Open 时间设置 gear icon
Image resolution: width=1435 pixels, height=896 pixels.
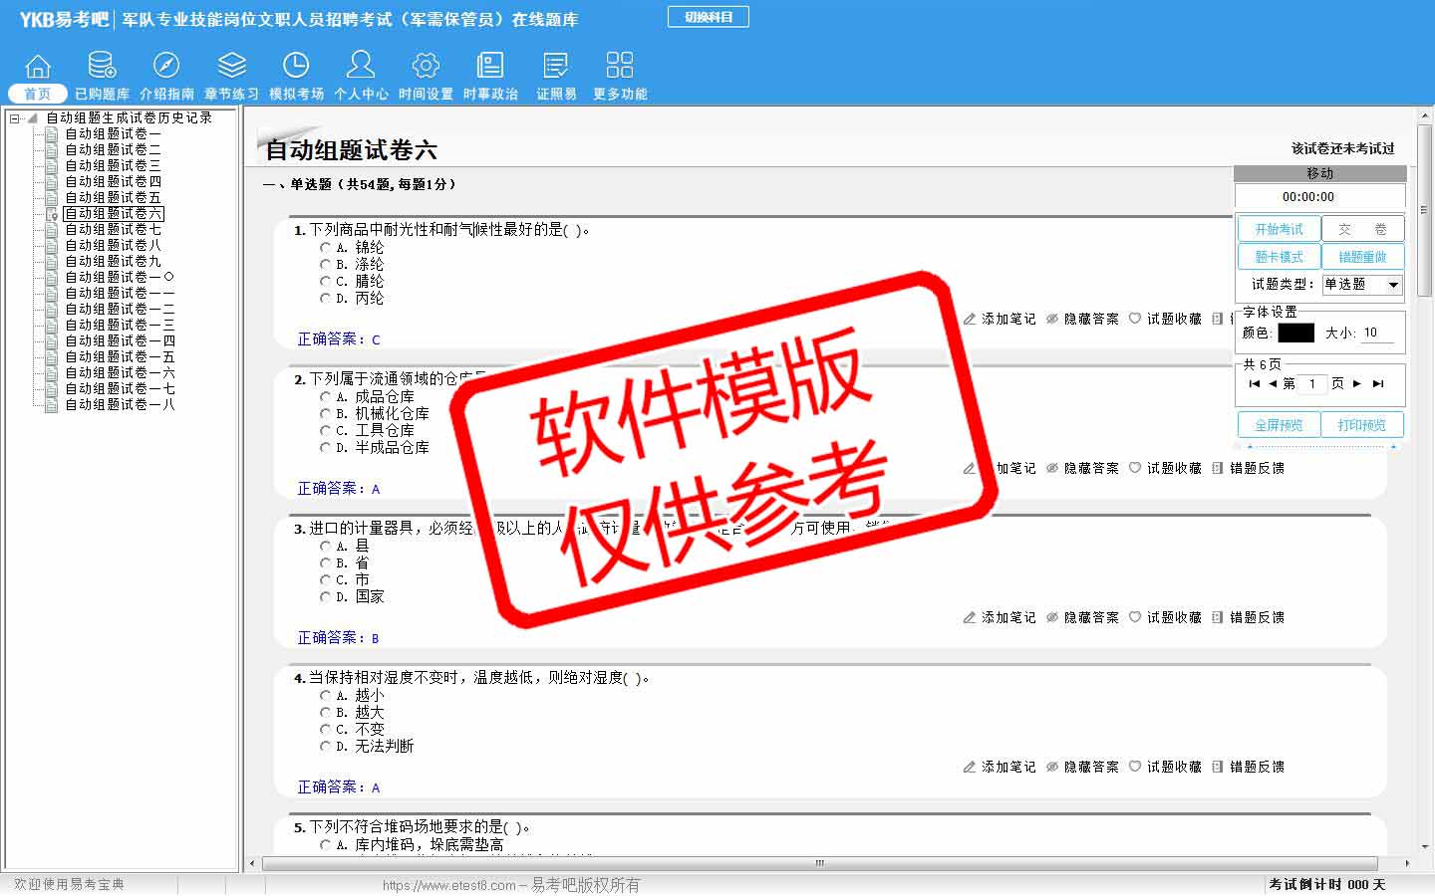[426, 66]
